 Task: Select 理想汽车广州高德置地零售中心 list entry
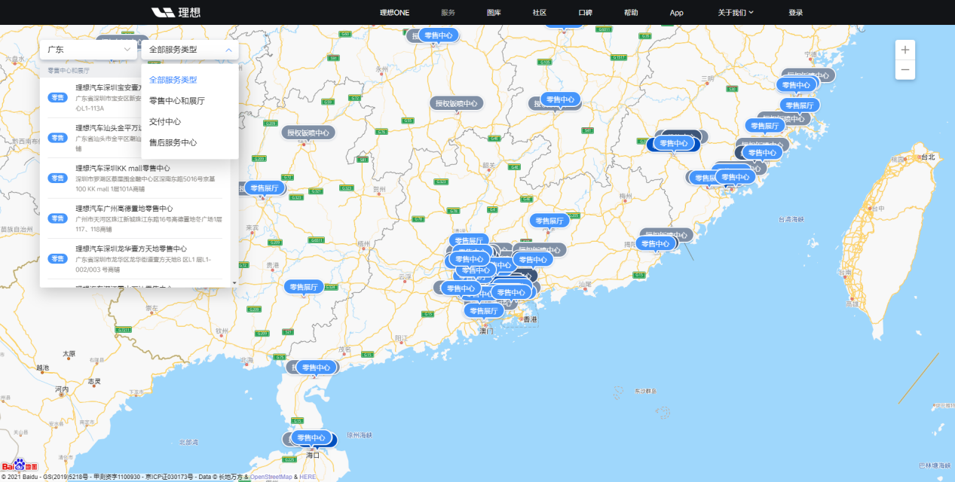click(x=135, y=218)
